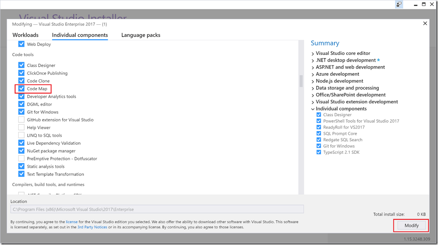Expand Data storage and processing summary
The image size is (438, 245).
313,88
